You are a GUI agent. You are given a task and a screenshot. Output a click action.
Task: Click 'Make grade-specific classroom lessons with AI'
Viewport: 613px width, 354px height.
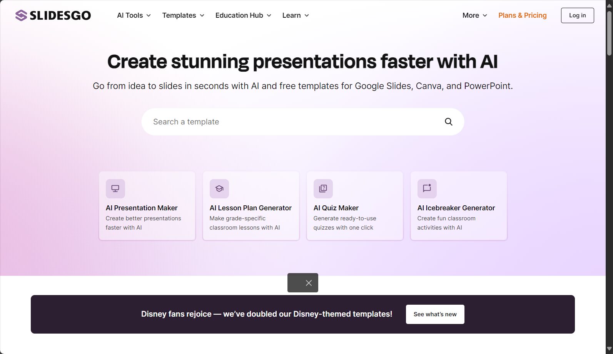(x=245, y=223)
